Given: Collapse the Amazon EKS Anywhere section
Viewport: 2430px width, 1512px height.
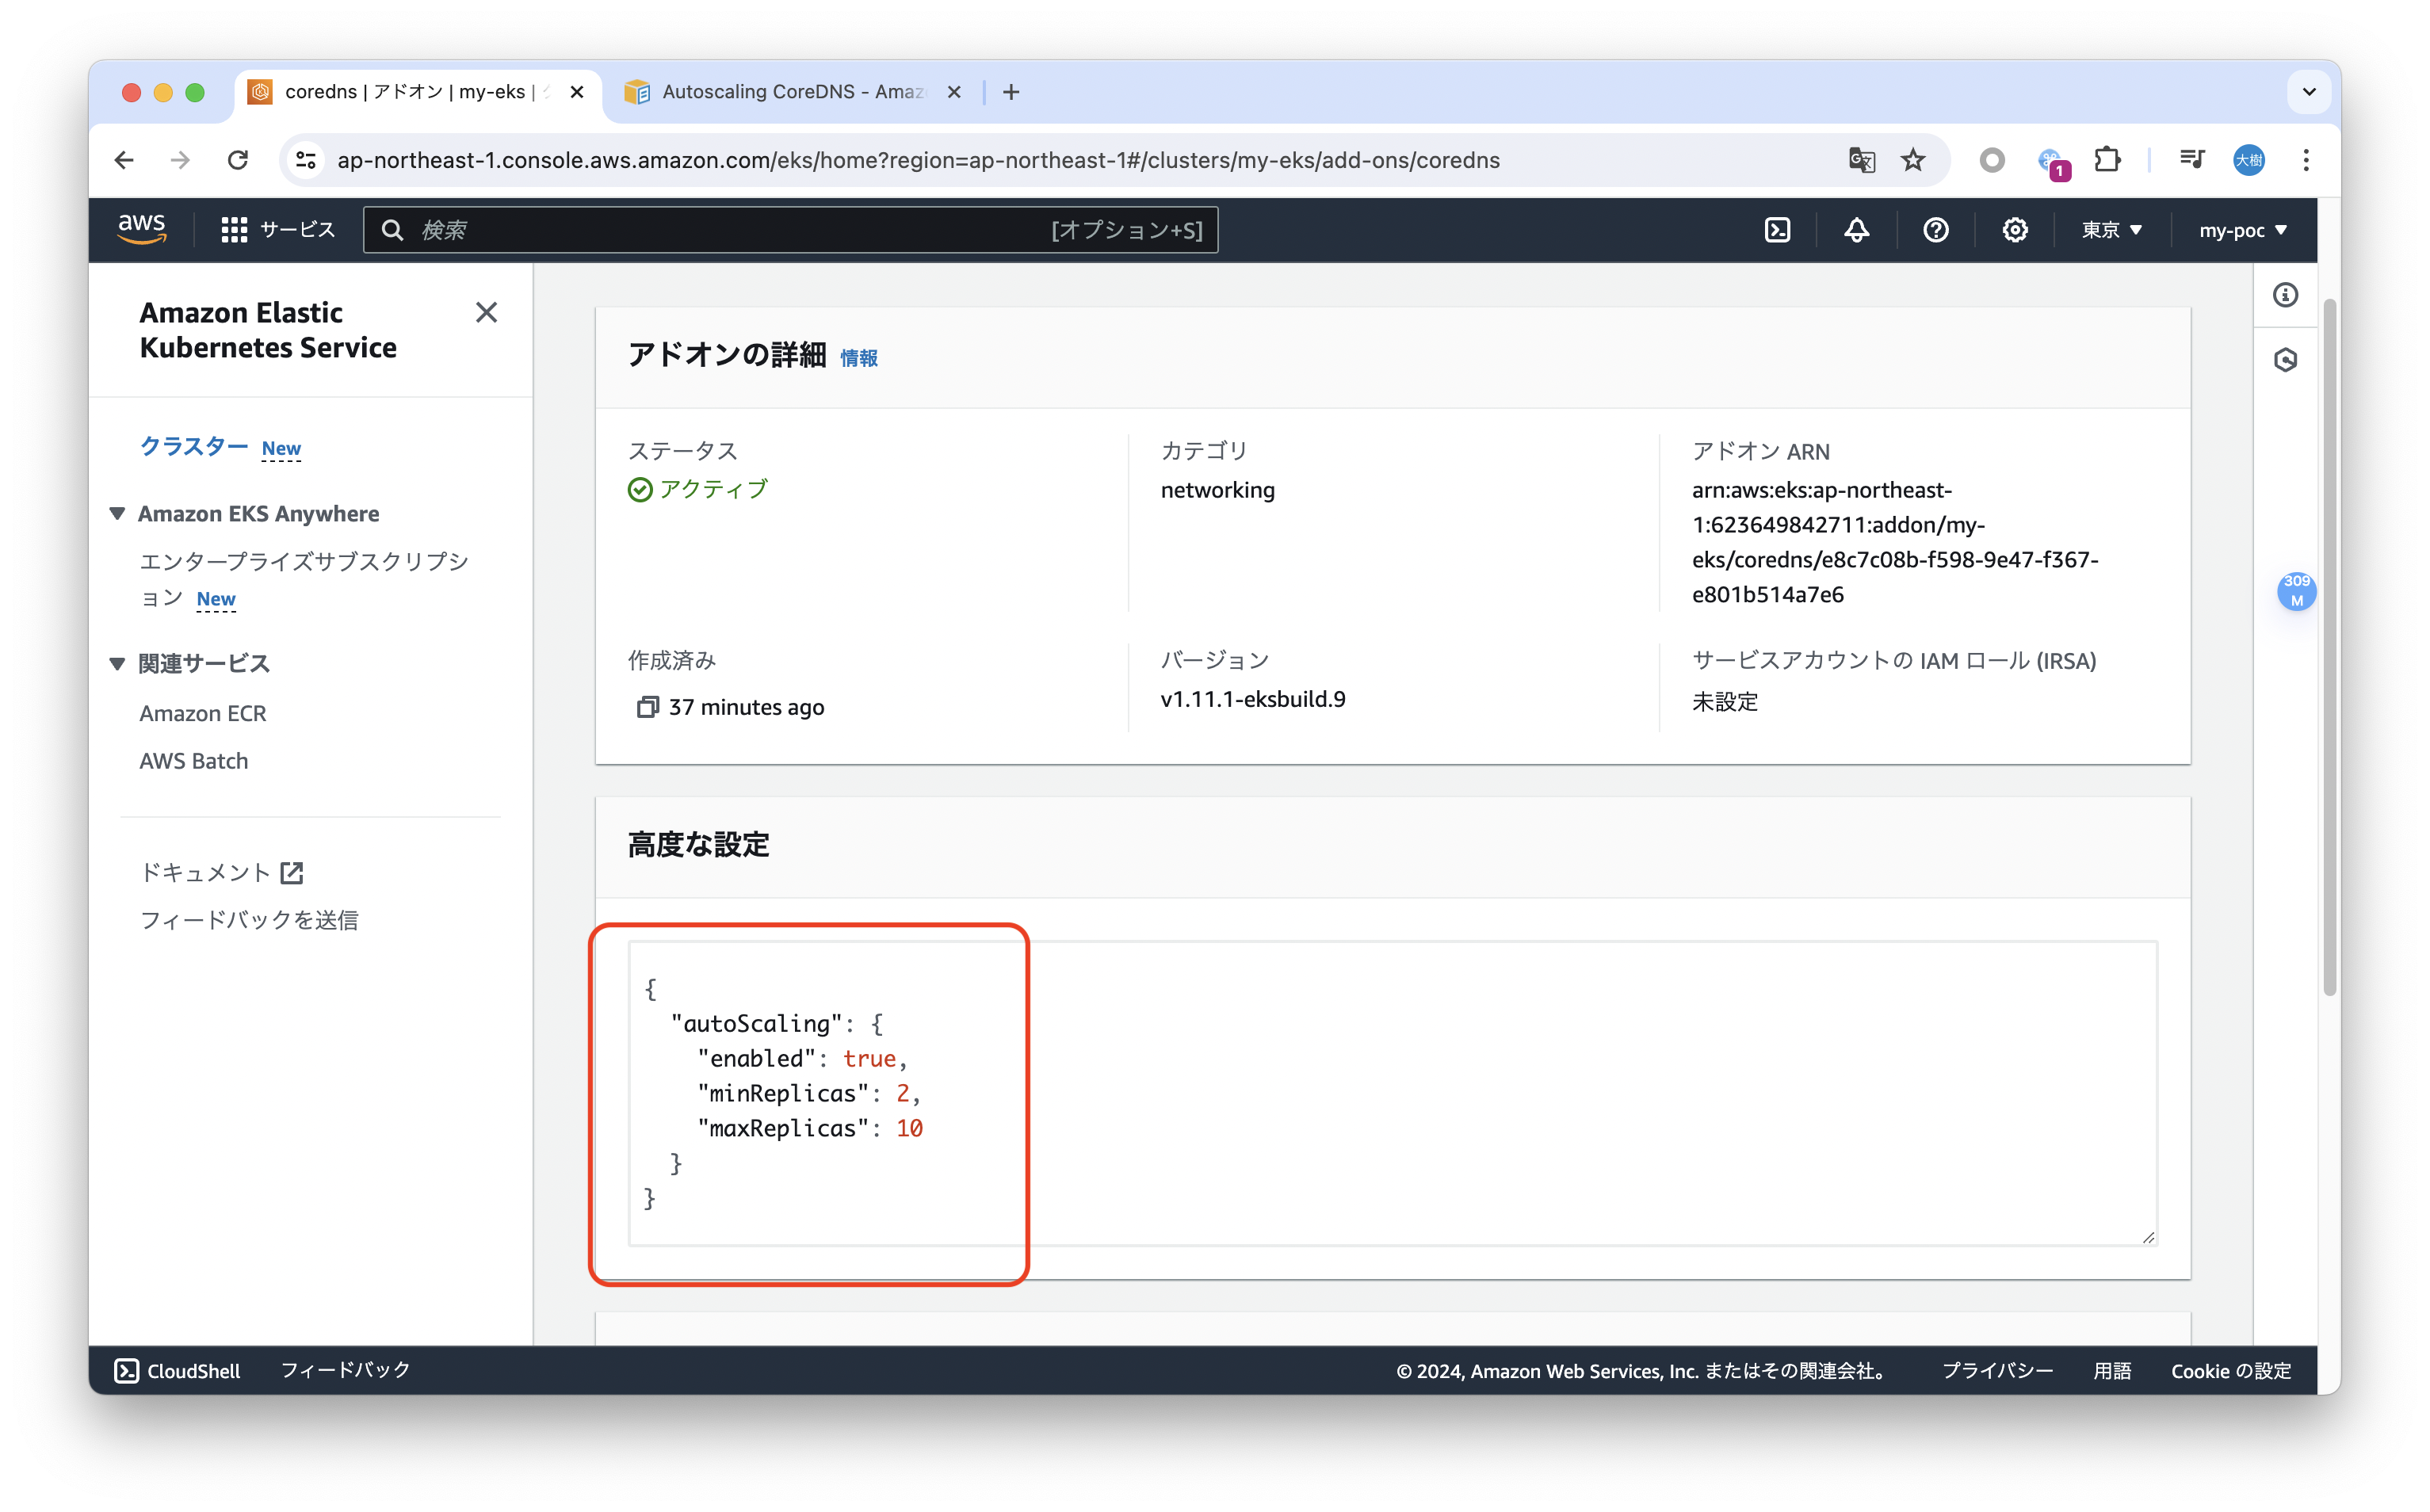Looking at the screenshot, I should click(x=117, y=513).
